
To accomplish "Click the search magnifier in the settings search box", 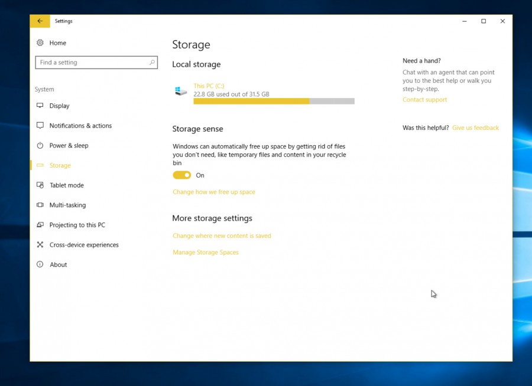I will coord(153,62).
